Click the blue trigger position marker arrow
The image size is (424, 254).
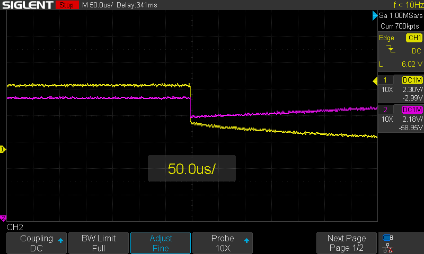point(375,15)
